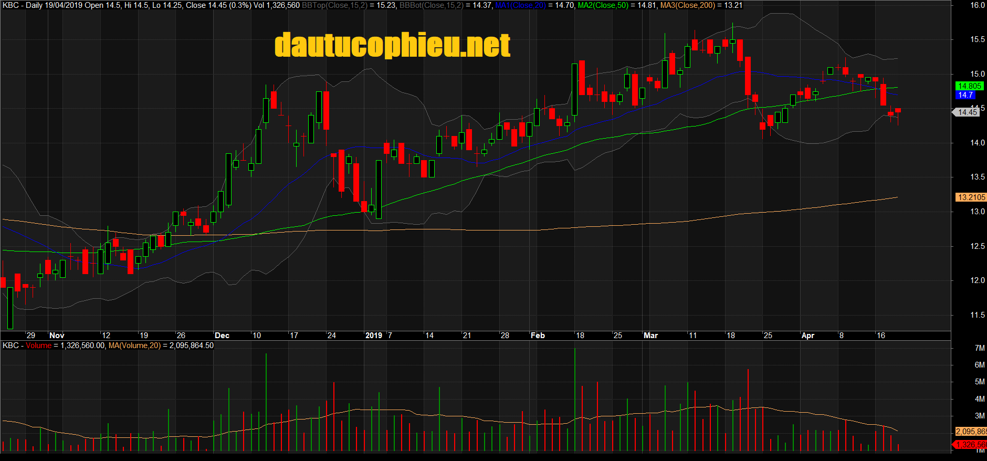The width and height of the screenshot is (987, 461).
Task: Click the Feb label on date axis
Action: tap(538, 336)
